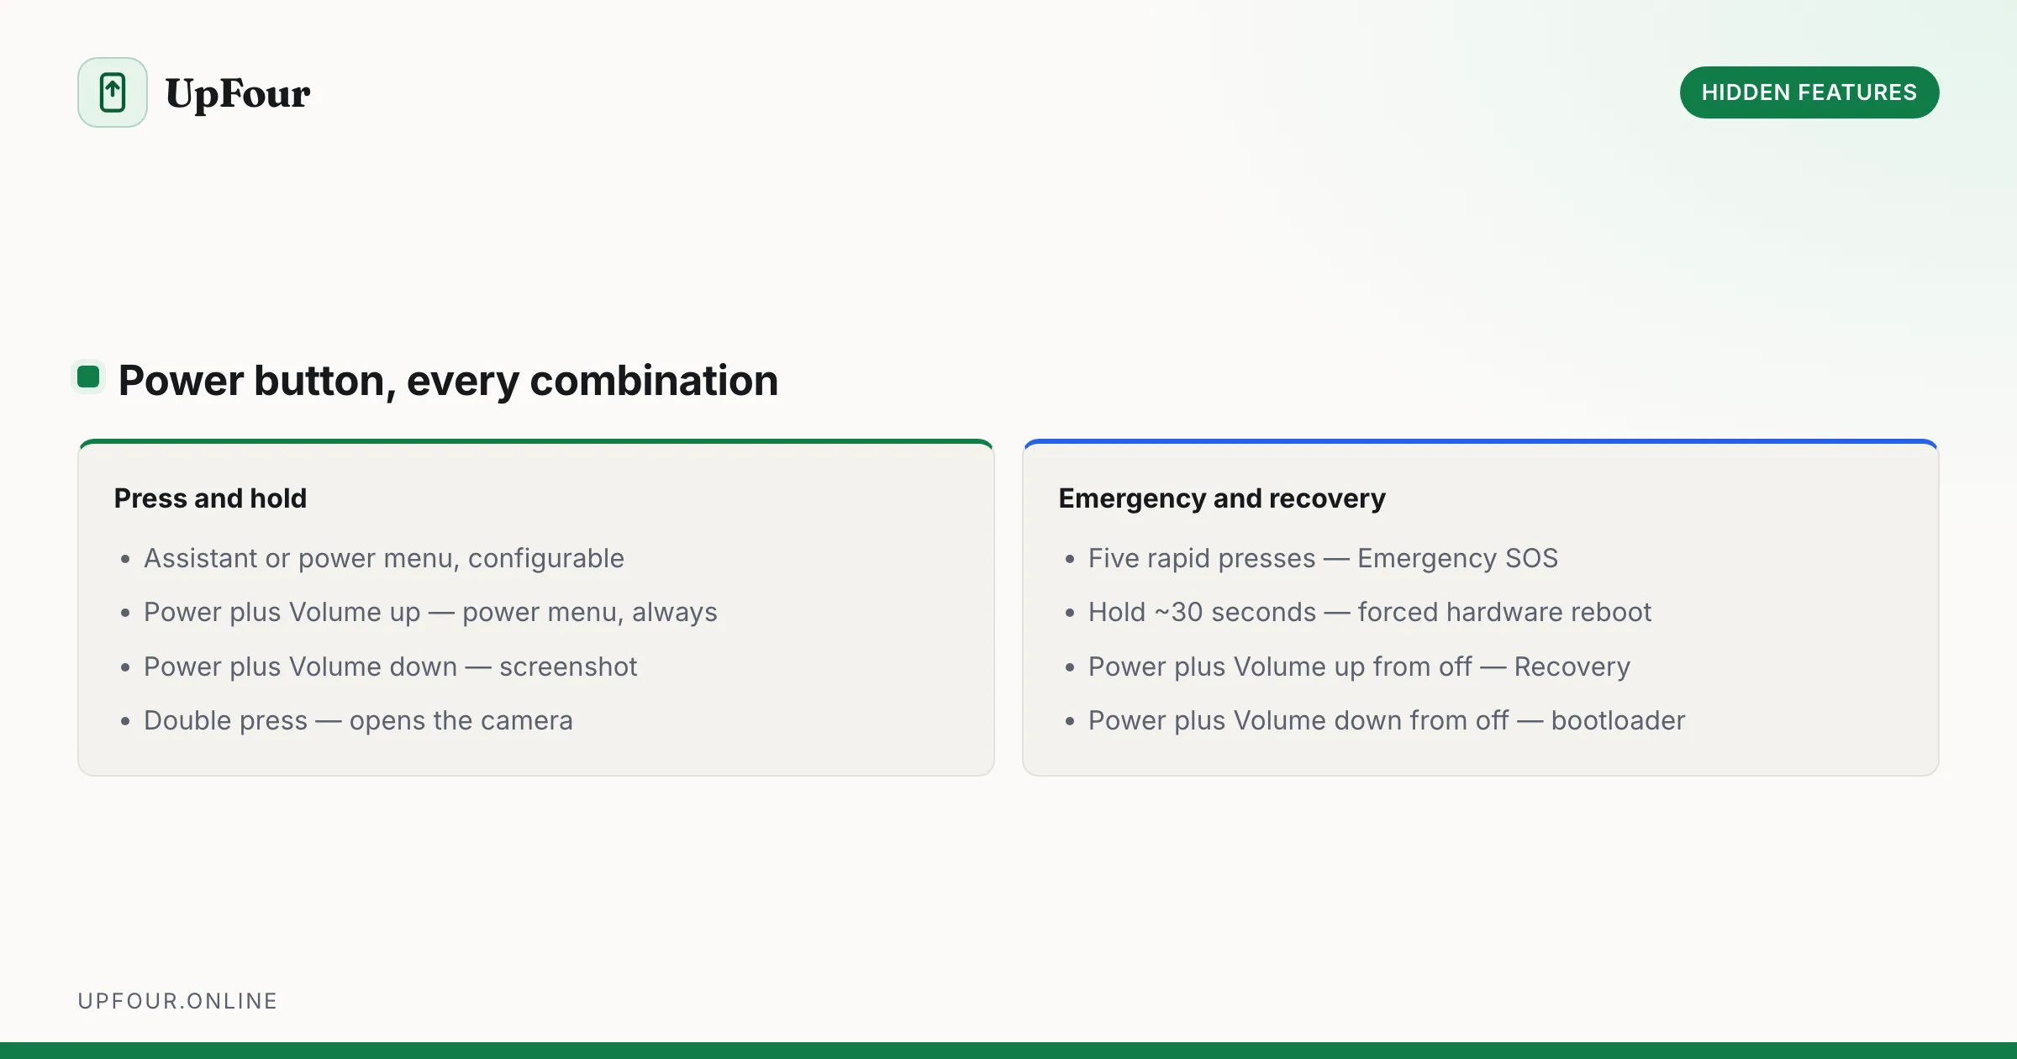Screen dimensions: 2017x1059
Task: Click the UpFour phone-arrow logo icon
Action: (113, 92)
